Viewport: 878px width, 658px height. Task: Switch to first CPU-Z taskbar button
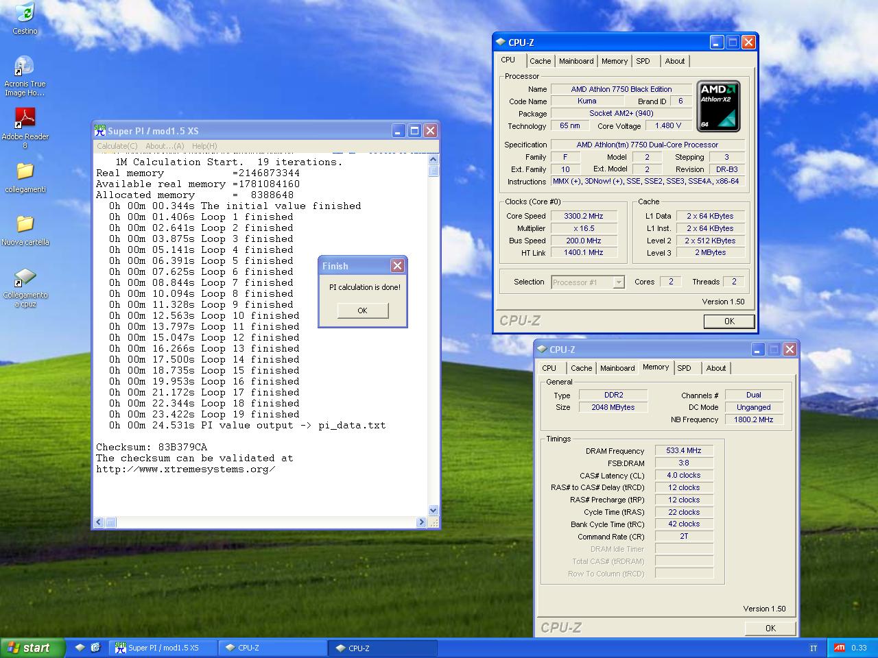pyautogui.click(x=273, y=648)
